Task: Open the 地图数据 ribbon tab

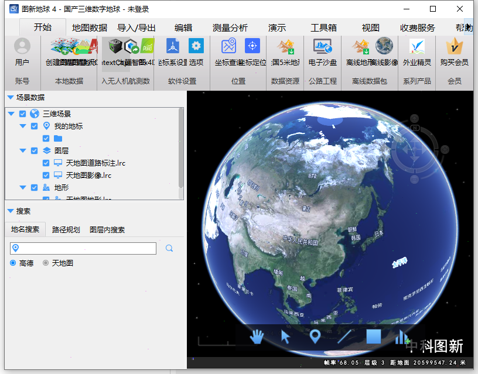Action: click(x=90, y=28)
